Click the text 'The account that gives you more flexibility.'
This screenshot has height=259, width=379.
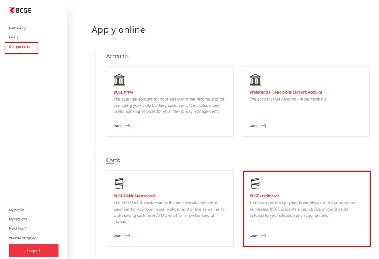[289, 99]
